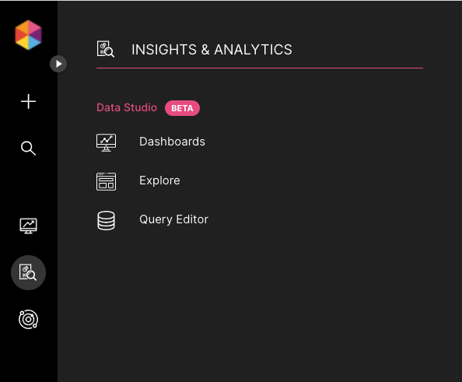Open the Explore menu entry
This screenshot has width=462, height=382.
(x=159, y=180)
